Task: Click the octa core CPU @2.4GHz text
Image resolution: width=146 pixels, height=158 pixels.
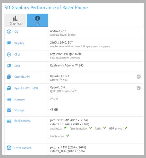Action: (65, 54)
